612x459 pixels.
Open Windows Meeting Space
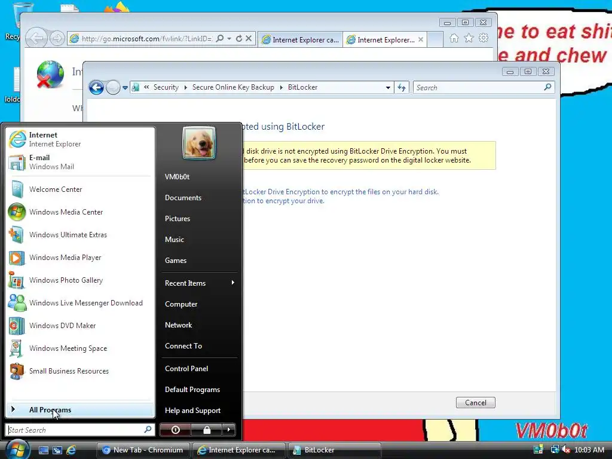(79, 348)
